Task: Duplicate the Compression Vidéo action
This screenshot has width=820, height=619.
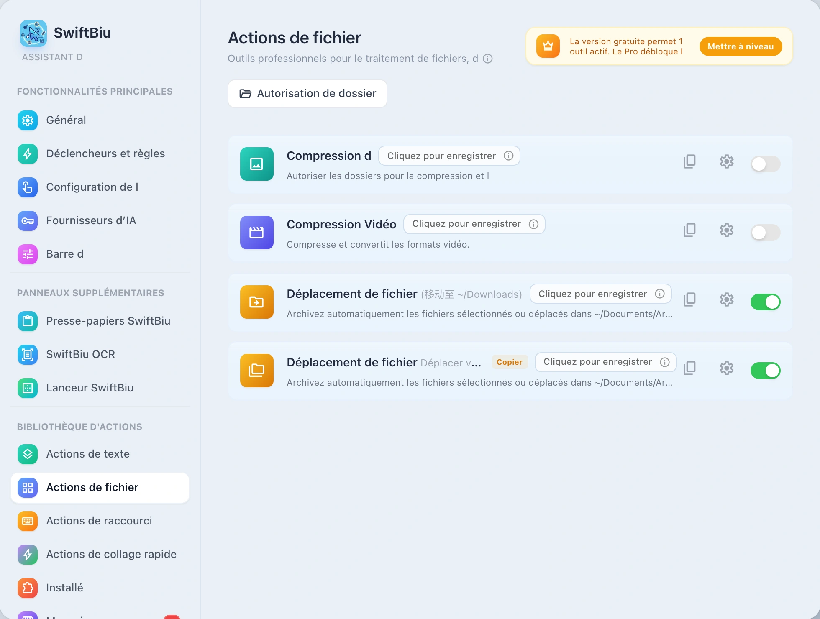Action: [689, 230]
